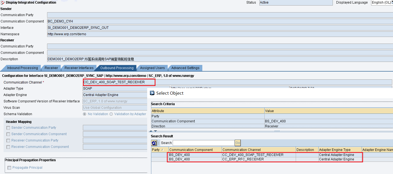Click the Direction value Receiver in Search Criteria

pos(329,126)
